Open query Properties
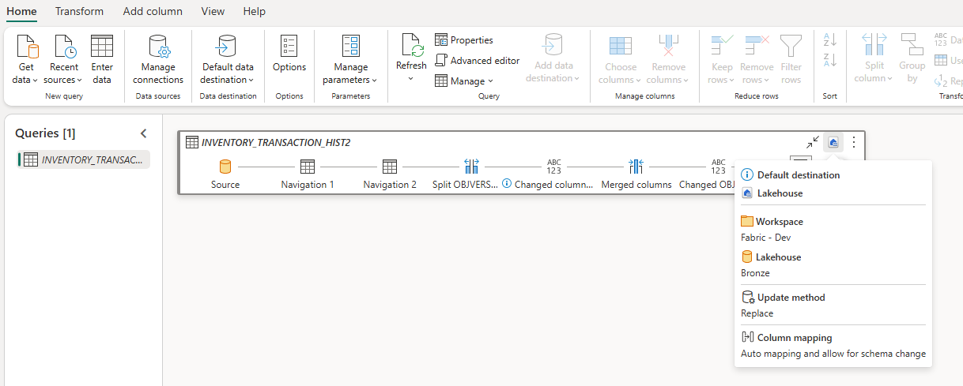 (x=464, y=40)
